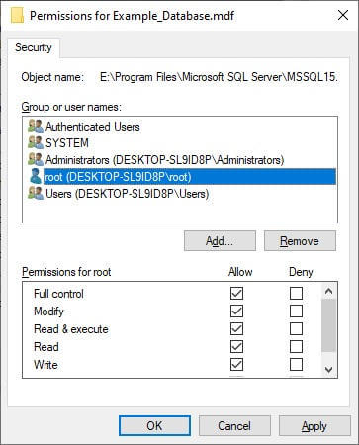Screen dimensions: 359x445
Task: Remove the selected root user
Action: [300, 241]
